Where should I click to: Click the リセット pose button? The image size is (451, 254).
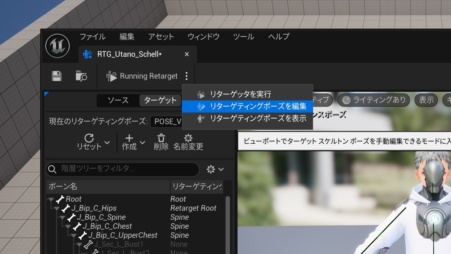pos(89,142)
